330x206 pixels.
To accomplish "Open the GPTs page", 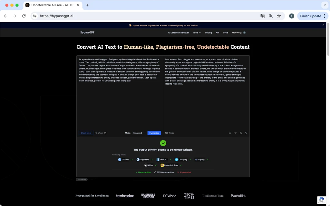I will click(225, 33).
